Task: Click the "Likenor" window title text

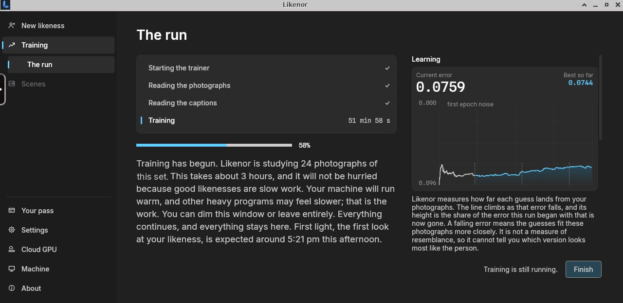Action: coord(295,5)
